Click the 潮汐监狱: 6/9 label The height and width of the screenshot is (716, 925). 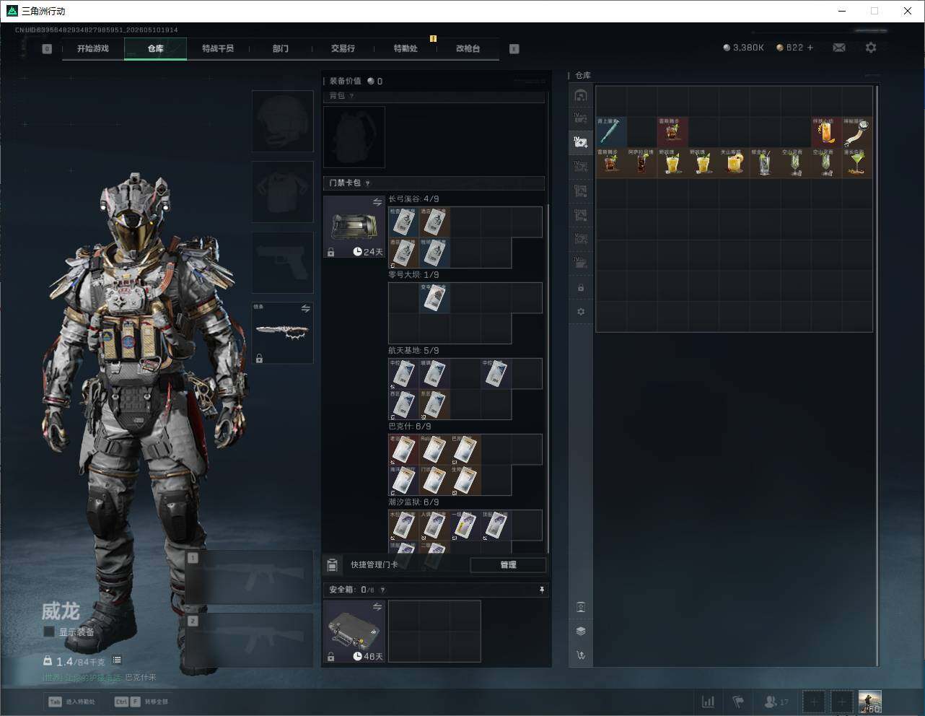[x=413, y=502]
